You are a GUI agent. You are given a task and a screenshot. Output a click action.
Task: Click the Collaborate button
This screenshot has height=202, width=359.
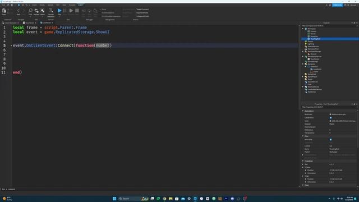click(337, 5)
